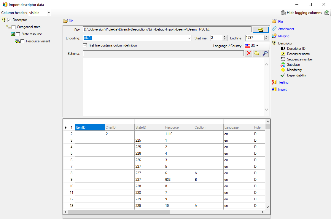Open the Import step
This screenshot has width=331, height=219.
(x=282, y=89)
